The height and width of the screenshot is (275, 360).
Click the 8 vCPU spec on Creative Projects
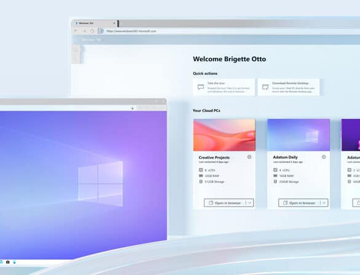pos(207,170)
